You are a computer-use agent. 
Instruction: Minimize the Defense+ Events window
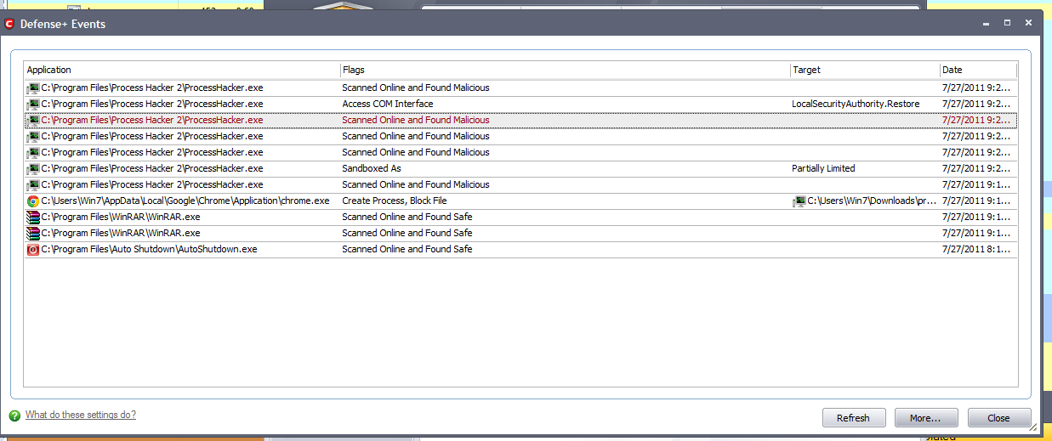coord(985,23)
